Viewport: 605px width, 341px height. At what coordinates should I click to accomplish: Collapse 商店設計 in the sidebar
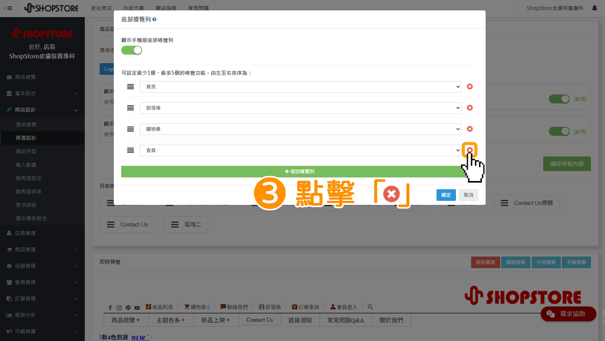tap(42, 110)
